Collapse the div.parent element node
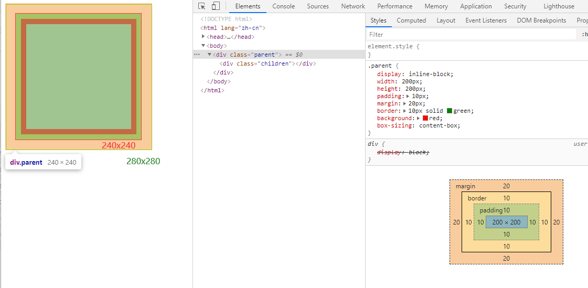The height and width of the screenshot is (288, 588). click(210, 55)
